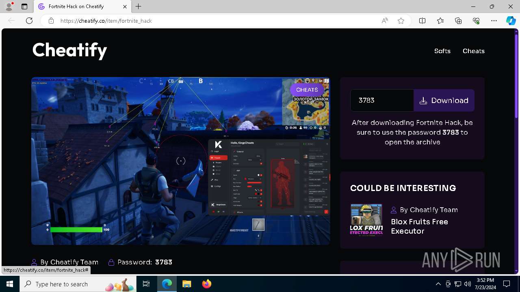520x292 pixels.
Task: Open Read Aloud icon in the address bar
Action: pos(385,21)
